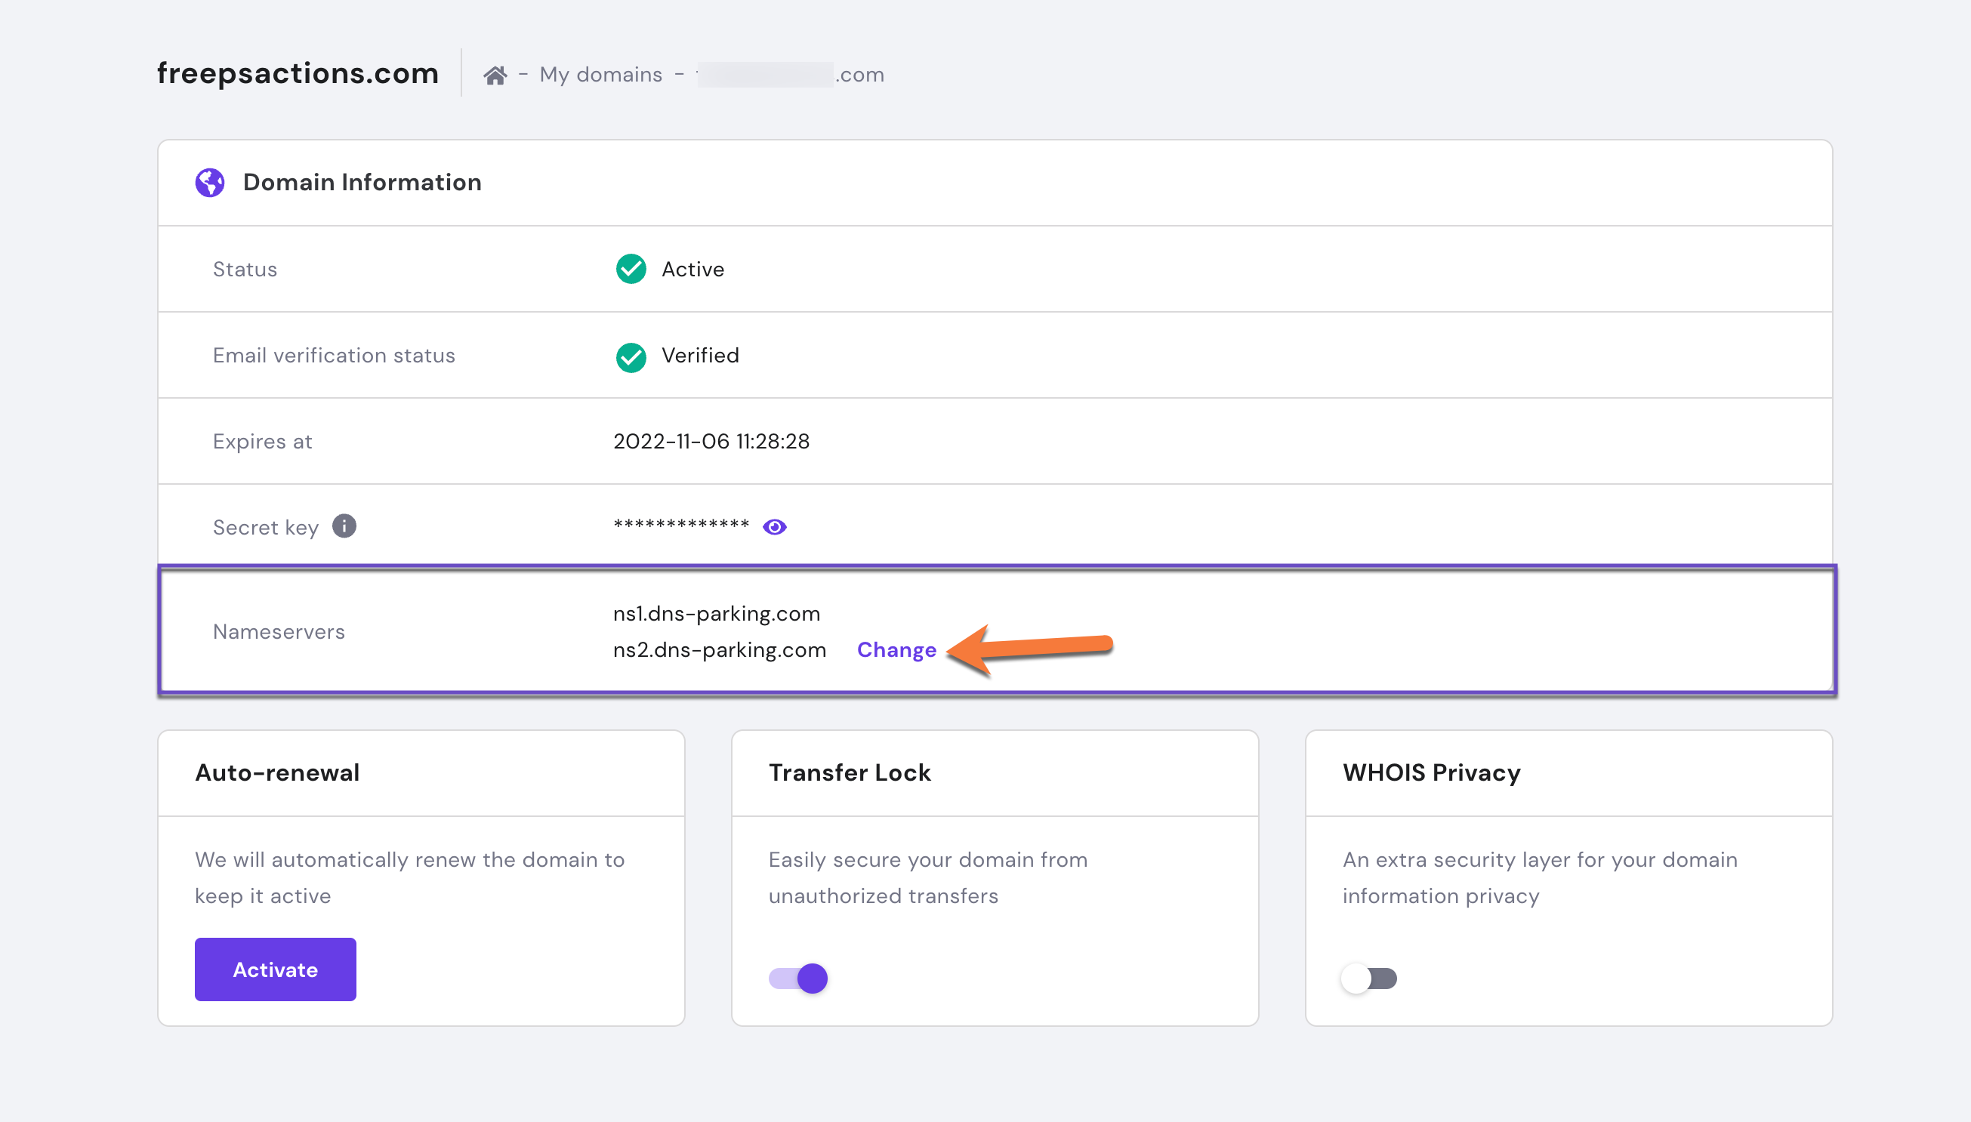Click the WHOIS Privacy card heading
This screenshot has height=1122, width=1971.
[x=1431, y=772]
